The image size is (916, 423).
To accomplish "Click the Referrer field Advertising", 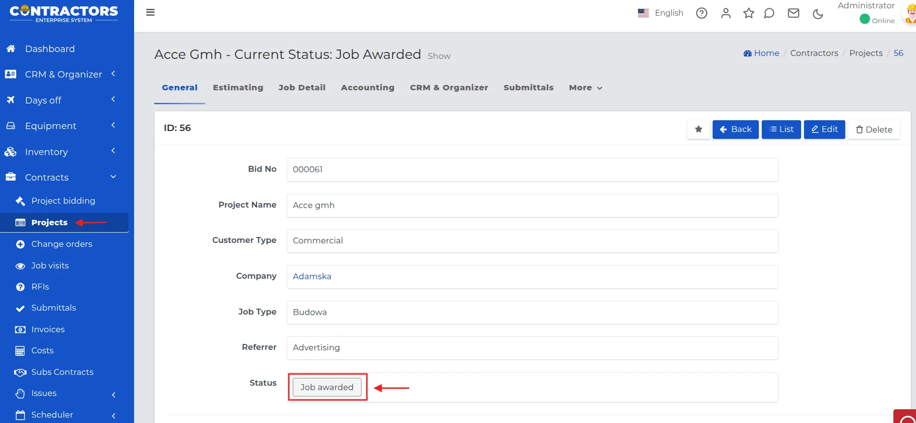I will pos(532,347).
